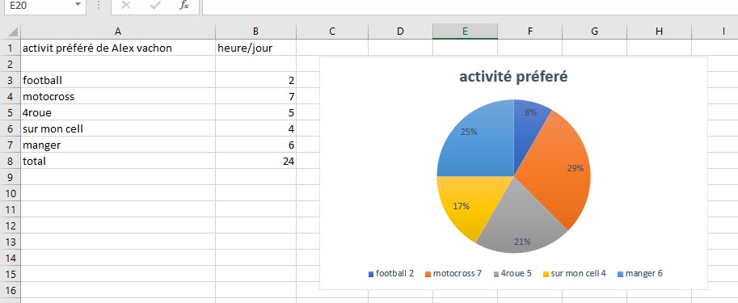Image resolution: width=738 pixels, height=303 pixels.
Task: Click the Cancel X icon in formula bar
Action: (125, 5)
